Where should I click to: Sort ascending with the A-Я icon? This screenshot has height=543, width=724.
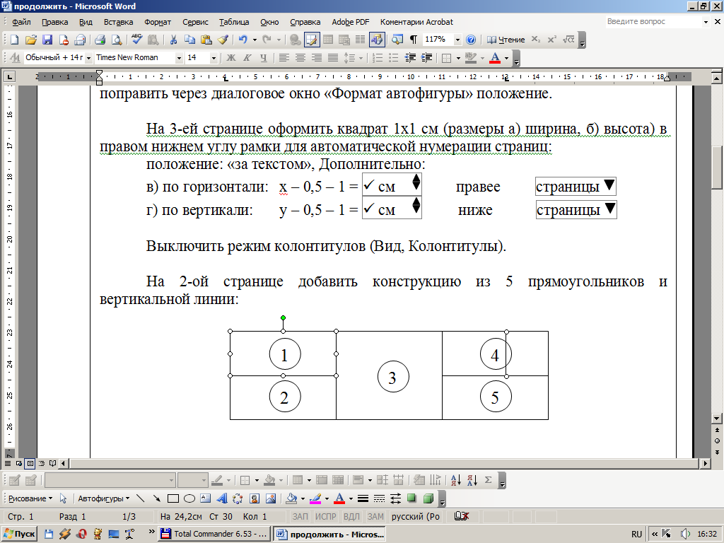pyautogui.click(x=456, y=480)
